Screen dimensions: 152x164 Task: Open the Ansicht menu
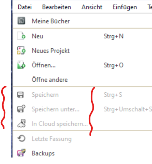pos(92,7)
